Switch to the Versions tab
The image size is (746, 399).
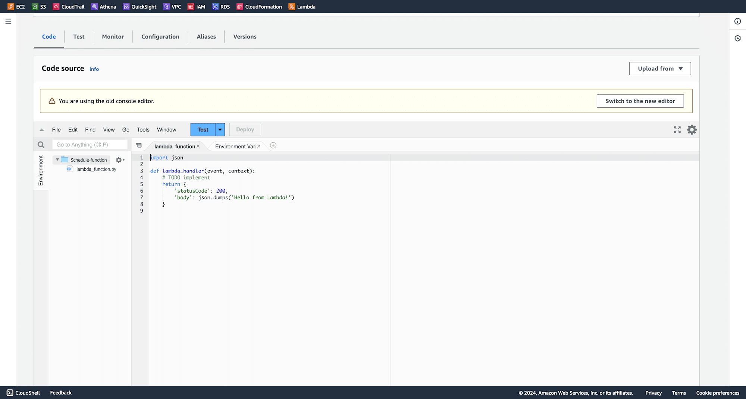(245, 37)
